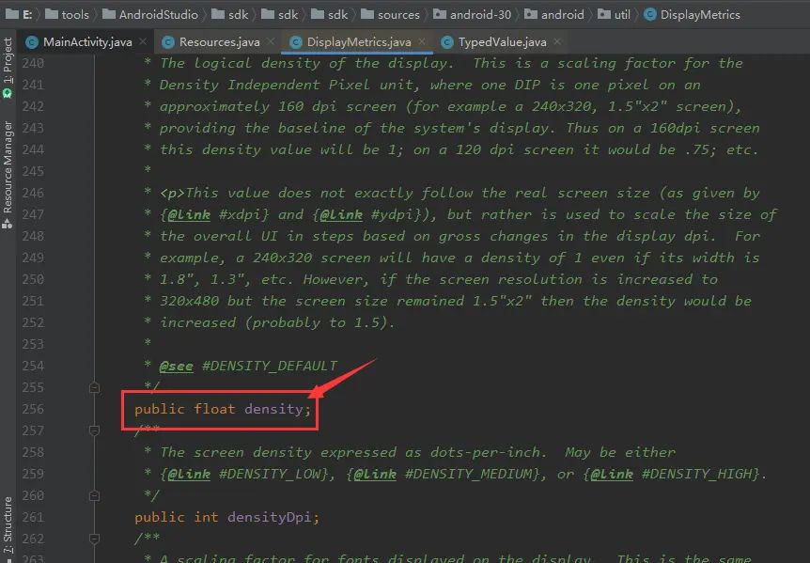Collapse the comment fold marker at line 255
Viewport: 810px width, 563px height.
94,387
